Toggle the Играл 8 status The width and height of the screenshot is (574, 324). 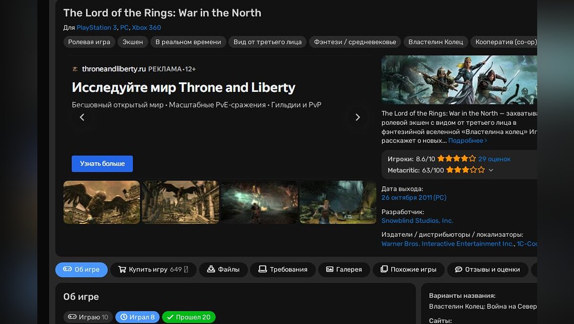[x=137, y=317]
